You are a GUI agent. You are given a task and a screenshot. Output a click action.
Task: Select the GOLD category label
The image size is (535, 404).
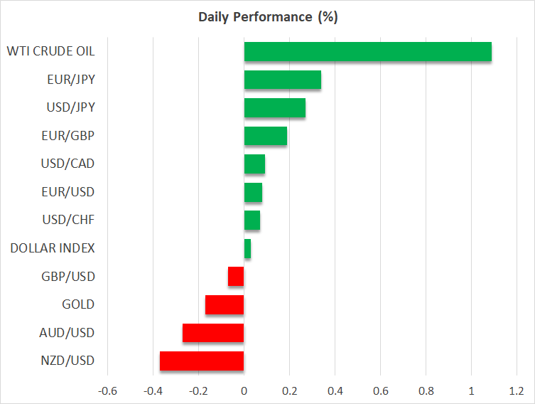click(x=78, y=304)
